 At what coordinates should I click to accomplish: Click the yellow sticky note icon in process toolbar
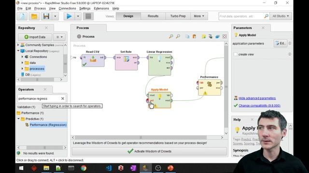tap(204, 37)
